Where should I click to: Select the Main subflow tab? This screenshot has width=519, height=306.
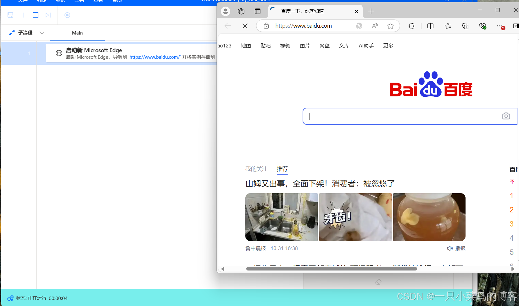[77, 33]
